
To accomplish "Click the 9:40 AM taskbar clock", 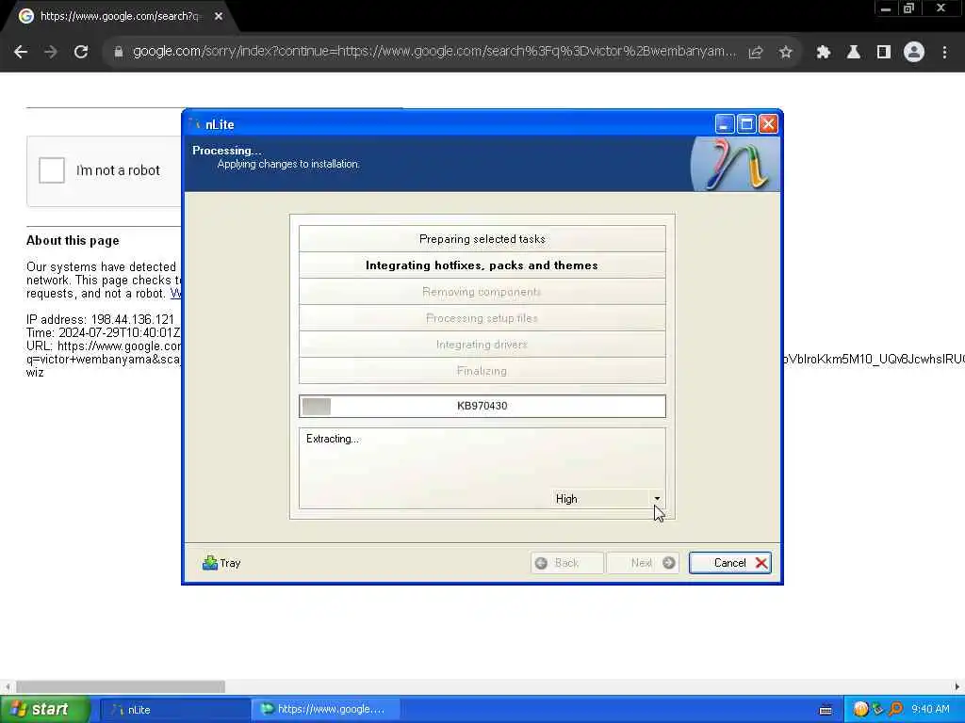I will point(930,710).
